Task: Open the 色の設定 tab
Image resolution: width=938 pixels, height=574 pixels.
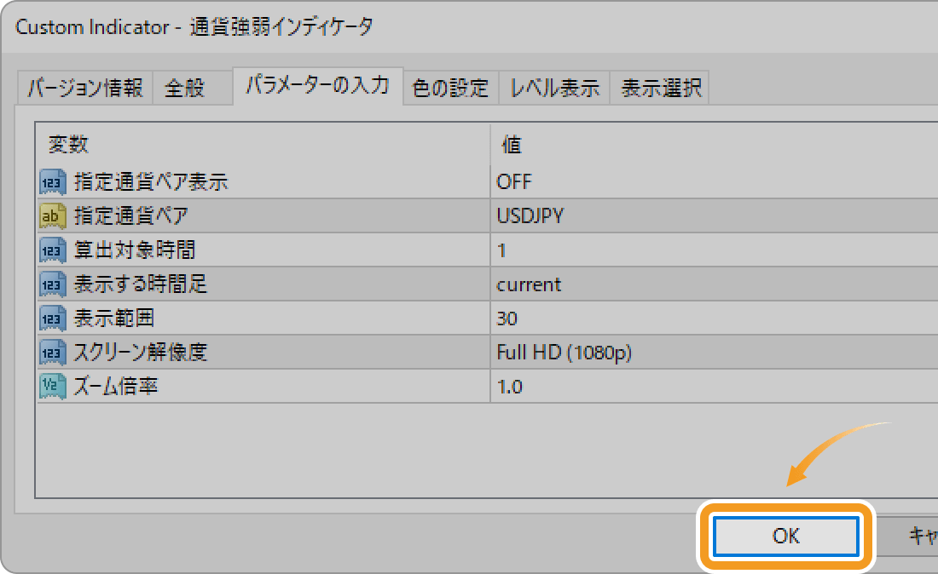Action: (x=450, y=89)
